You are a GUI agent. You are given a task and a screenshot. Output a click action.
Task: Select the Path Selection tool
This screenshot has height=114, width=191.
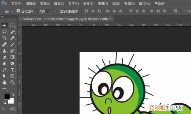[x=4, y=76]
